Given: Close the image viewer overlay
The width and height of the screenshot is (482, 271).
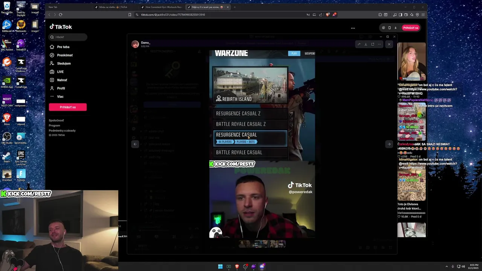Looking at the screenshot, I should [389, 44].
